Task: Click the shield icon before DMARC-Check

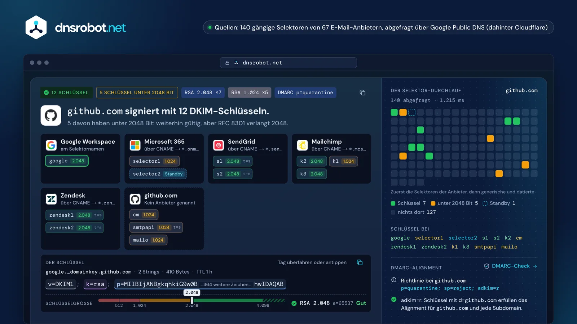Action: (486, 266)
